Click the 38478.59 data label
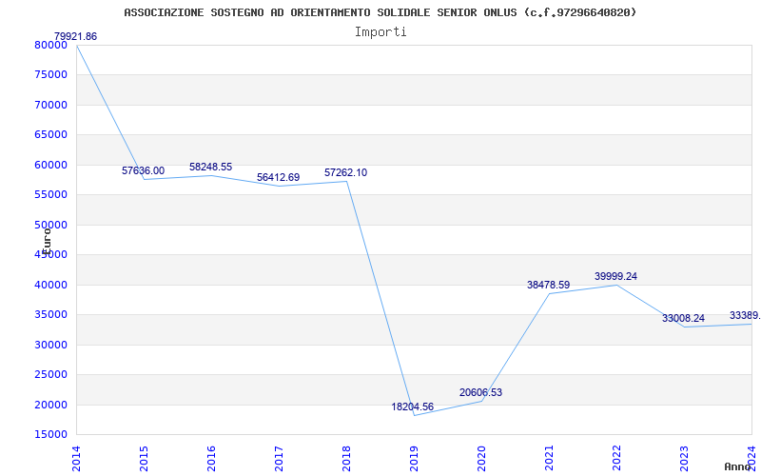This screenshot has height=476, width=761. pos(549,285)
